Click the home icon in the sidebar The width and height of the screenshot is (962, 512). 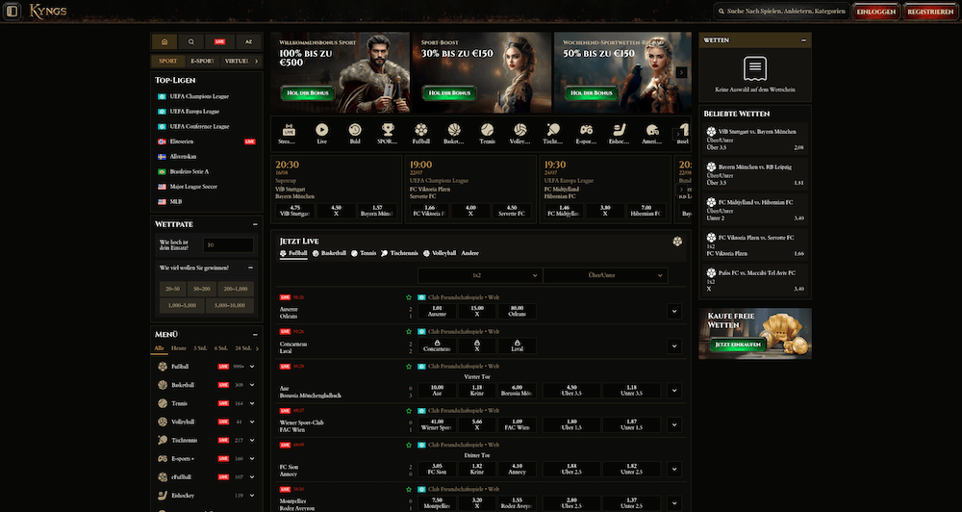tap(165, 42)
